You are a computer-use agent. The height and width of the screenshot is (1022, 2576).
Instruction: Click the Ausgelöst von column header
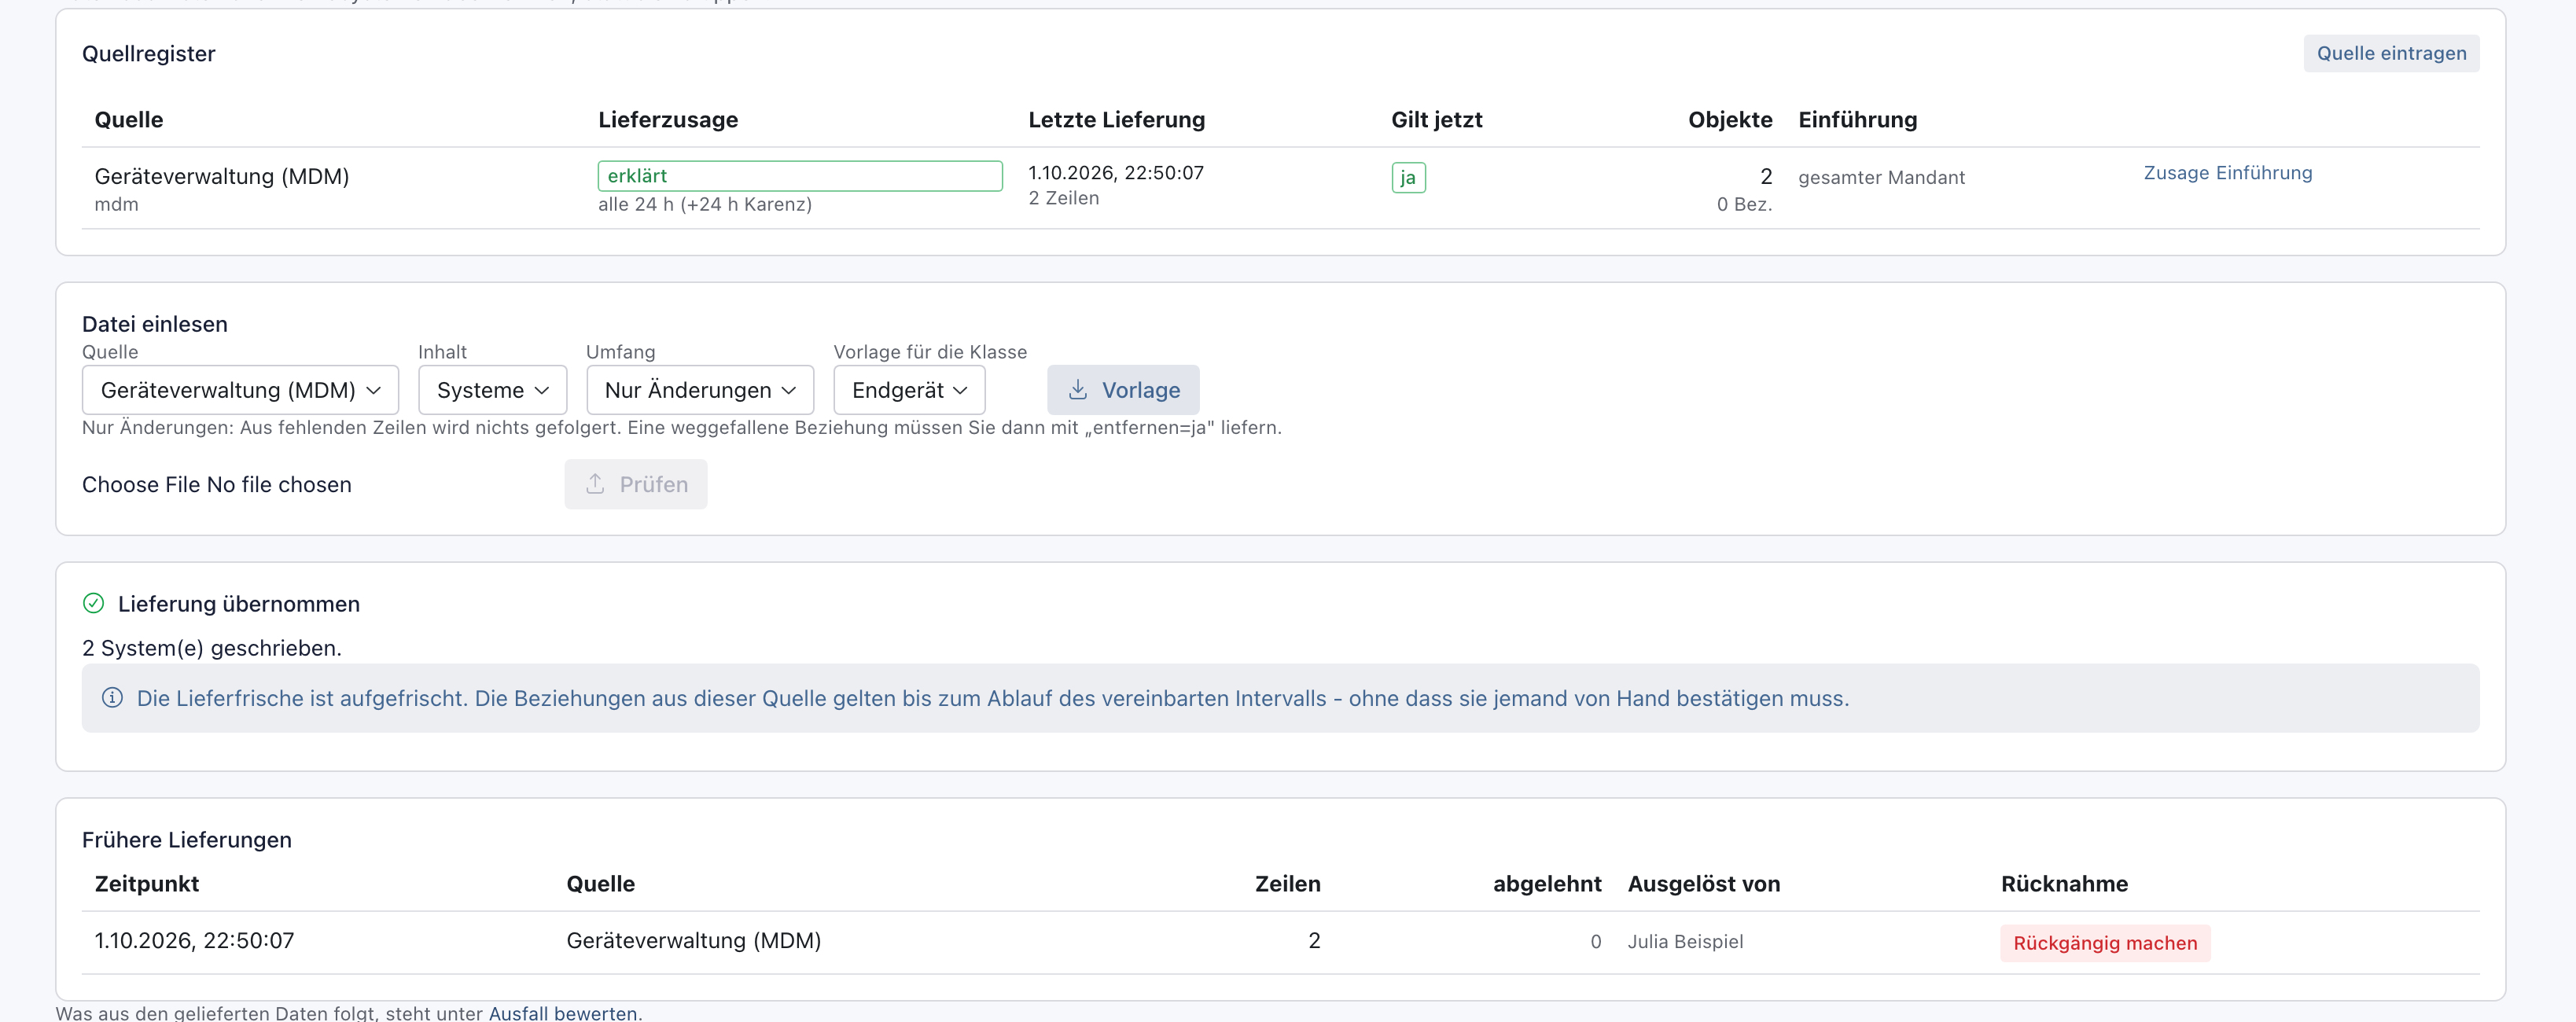[1703, 883]
